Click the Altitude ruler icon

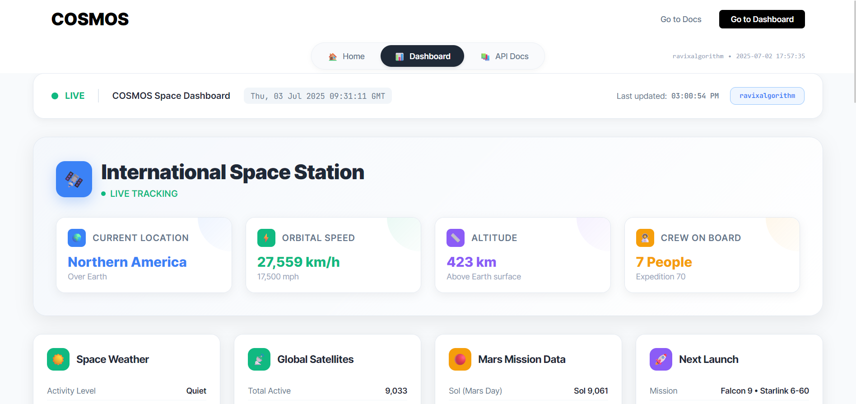click(456, 238)
